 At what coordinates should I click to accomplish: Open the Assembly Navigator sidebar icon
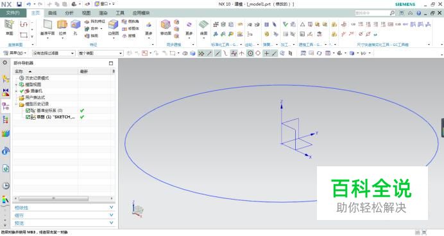click(x=5, y=79)
